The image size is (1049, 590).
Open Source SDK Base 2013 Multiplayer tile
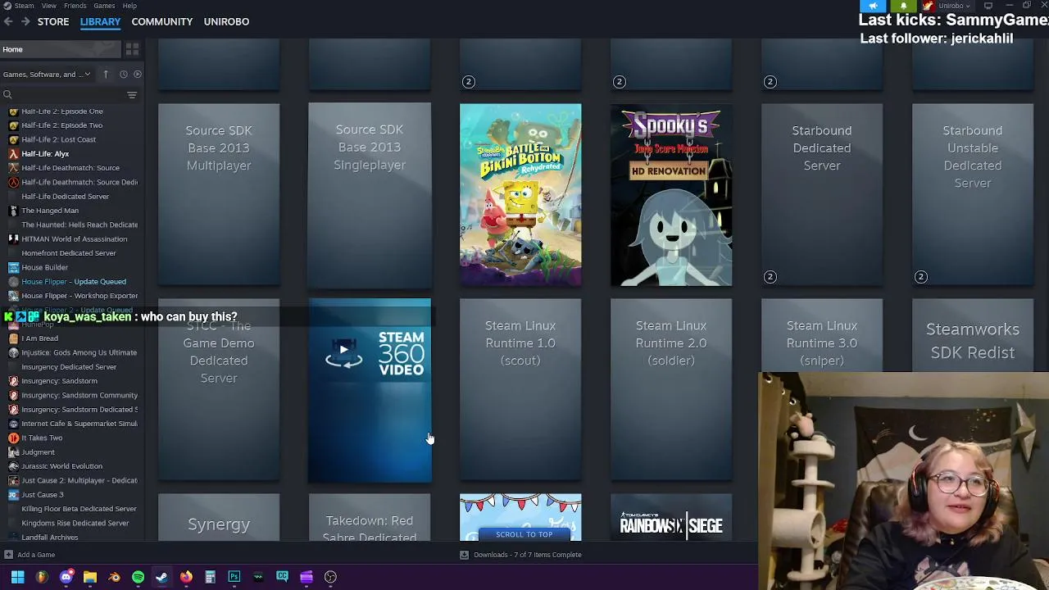[x=219, y=195]
